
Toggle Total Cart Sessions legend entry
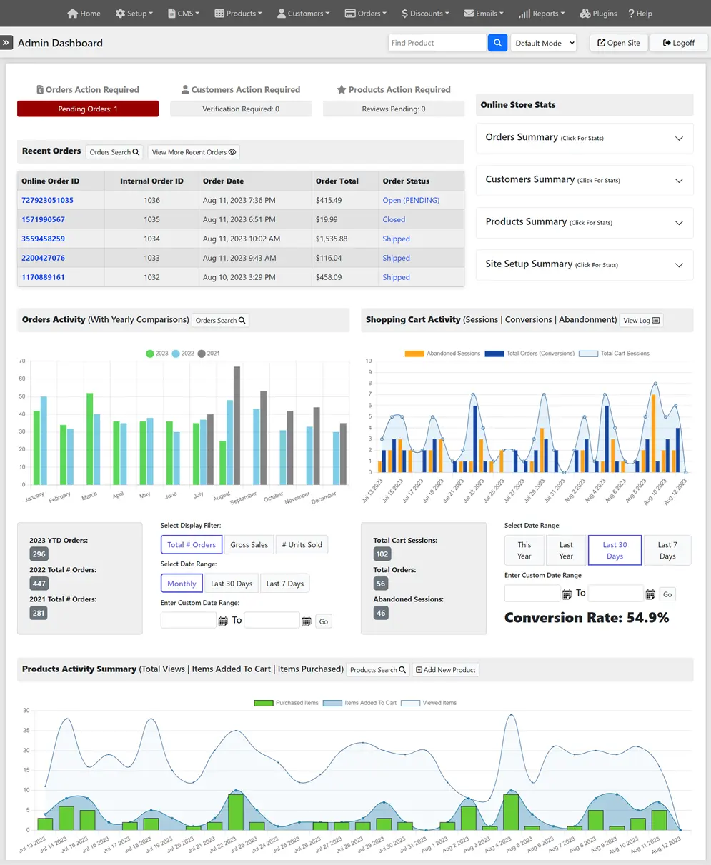click(x=614, y=354)
